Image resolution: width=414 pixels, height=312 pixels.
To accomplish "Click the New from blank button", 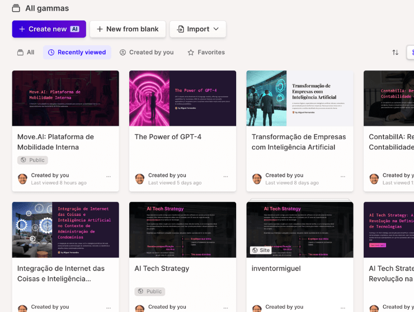I will (128, 29).
